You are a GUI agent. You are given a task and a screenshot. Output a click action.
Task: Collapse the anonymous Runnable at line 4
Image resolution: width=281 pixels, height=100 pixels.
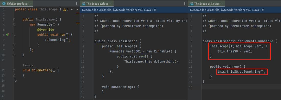[14, 24]
